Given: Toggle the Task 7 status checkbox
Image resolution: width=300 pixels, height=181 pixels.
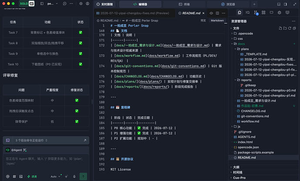Looking at the screenshot, I should (x=80, y=33).
